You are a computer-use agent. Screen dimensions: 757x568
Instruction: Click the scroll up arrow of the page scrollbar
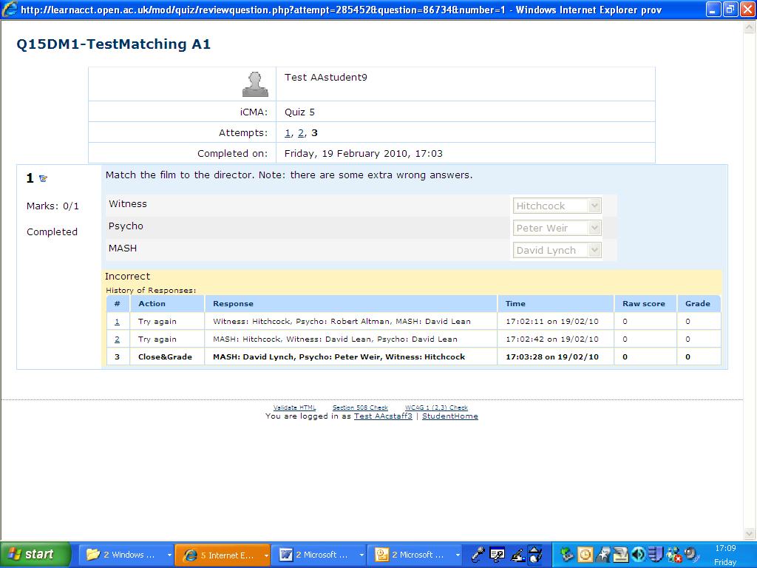pyautogui.click(x=750, y=27)
